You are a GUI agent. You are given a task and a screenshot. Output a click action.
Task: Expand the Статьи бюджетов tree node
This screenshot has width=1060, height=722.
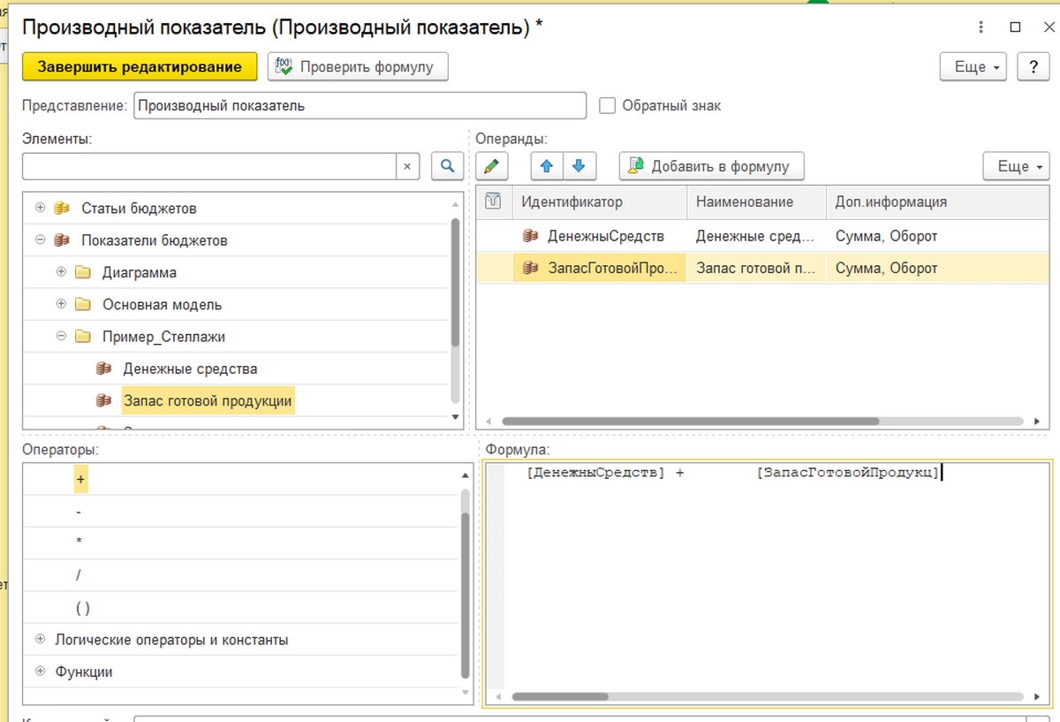point(40,209)
